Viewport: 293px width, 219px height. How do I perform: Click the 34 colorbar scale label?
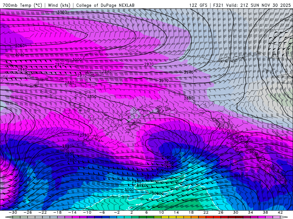(251, 212)
